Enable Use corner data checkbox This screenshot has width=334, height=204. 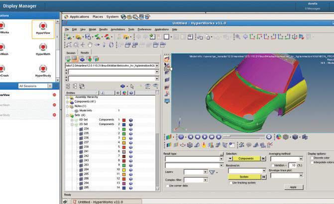[x=167, y=186]
